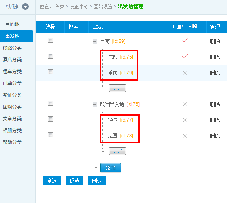Tick the checkbox for 欧洲出发地 row

50,103
